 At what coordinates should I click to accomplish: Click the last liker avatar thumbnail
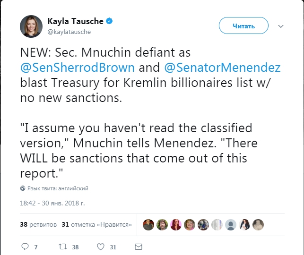click(x=258, y=225)
